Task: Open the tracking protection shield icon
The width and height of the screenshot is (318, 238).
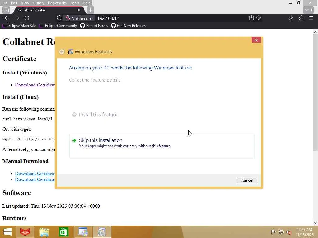Action: 59,18
